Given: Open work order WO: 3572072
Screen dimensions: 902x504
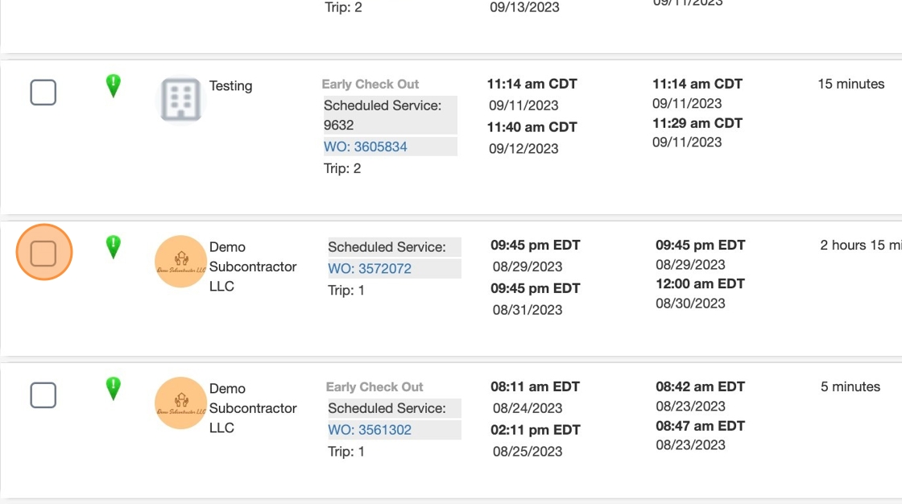Looking at the screenshot, I should (370, 269).
